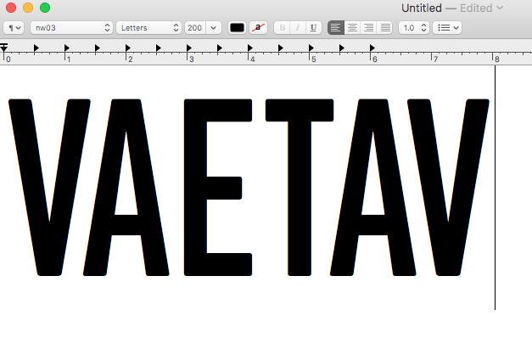Click the letter E in the document text
Image resolution: width=532 pixels, height=338 pixels.
[x=218, y=188]
